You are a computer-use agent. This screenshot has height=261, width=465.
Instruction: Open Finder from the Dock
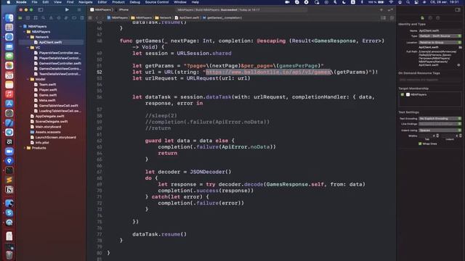(9, 18)
